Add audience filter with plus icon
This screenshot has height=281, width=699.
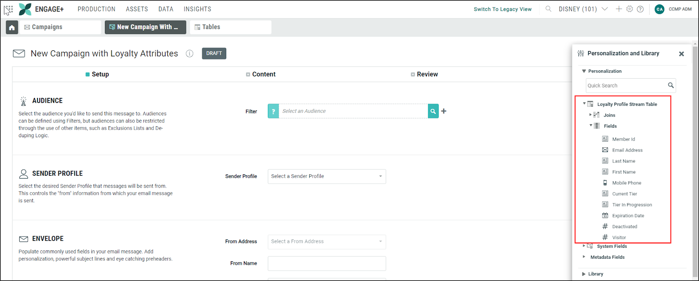pos(444,111)
